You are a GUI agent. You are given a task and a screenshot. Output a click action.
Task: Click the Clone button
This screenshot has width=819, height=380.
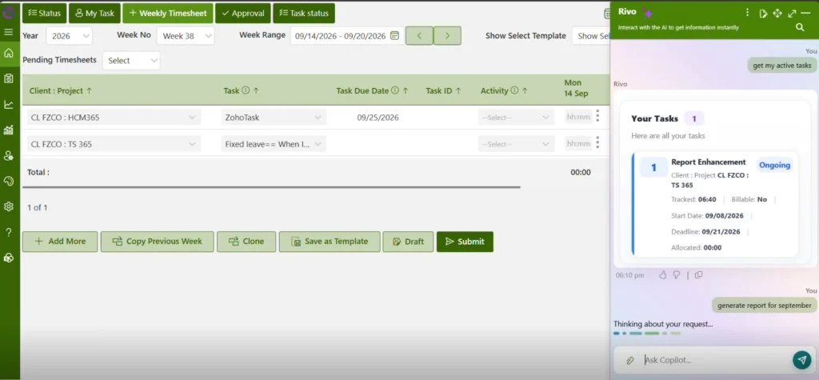click(246, 242)
